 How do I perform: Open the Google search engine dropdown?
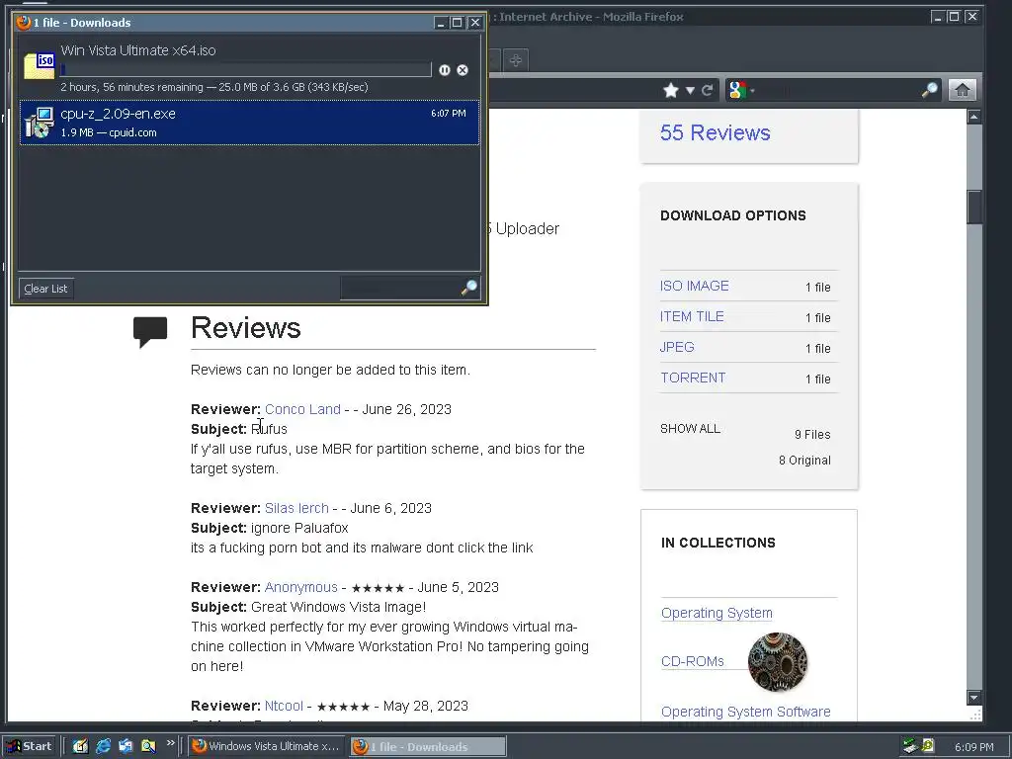(x=741, y=90)
